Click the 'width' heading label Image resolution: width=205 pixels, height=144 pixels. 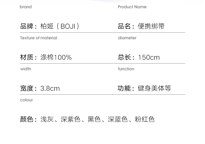coord(25,69)
